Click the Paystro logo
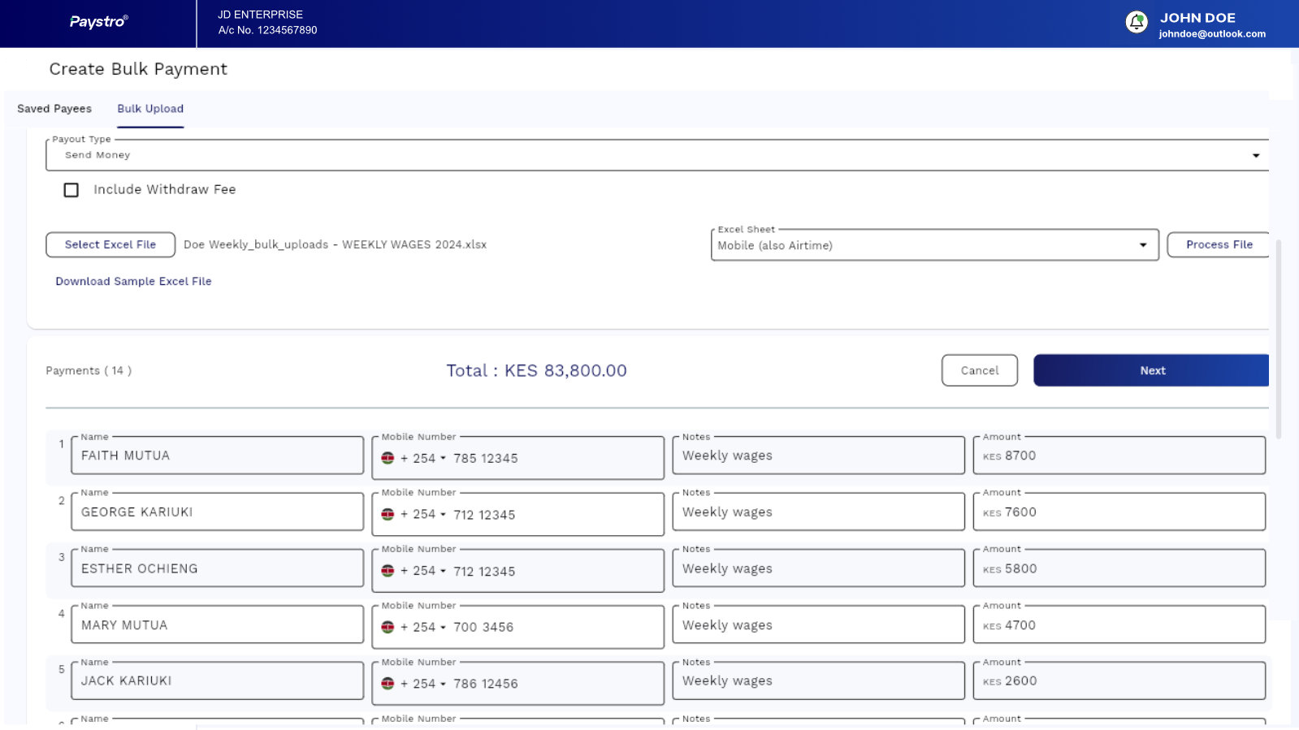Viewport: 1299px width, 730px height. (x=98, y=22)
